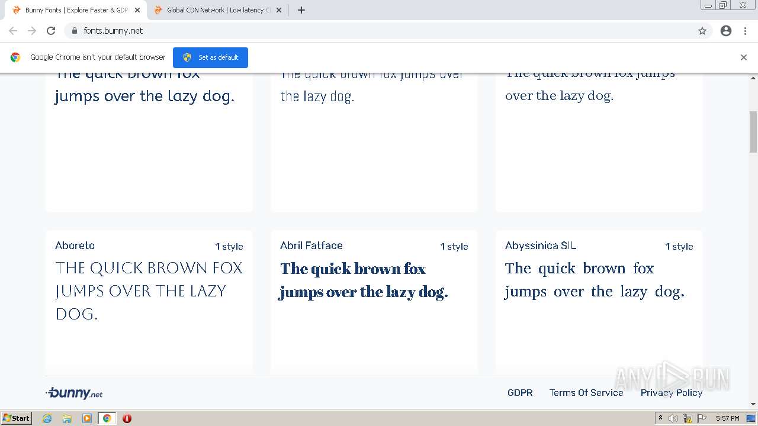758x426 pixels.
Task: Open the Terms Of Service link
Action: pyautogui.click(x=586, y=393)
